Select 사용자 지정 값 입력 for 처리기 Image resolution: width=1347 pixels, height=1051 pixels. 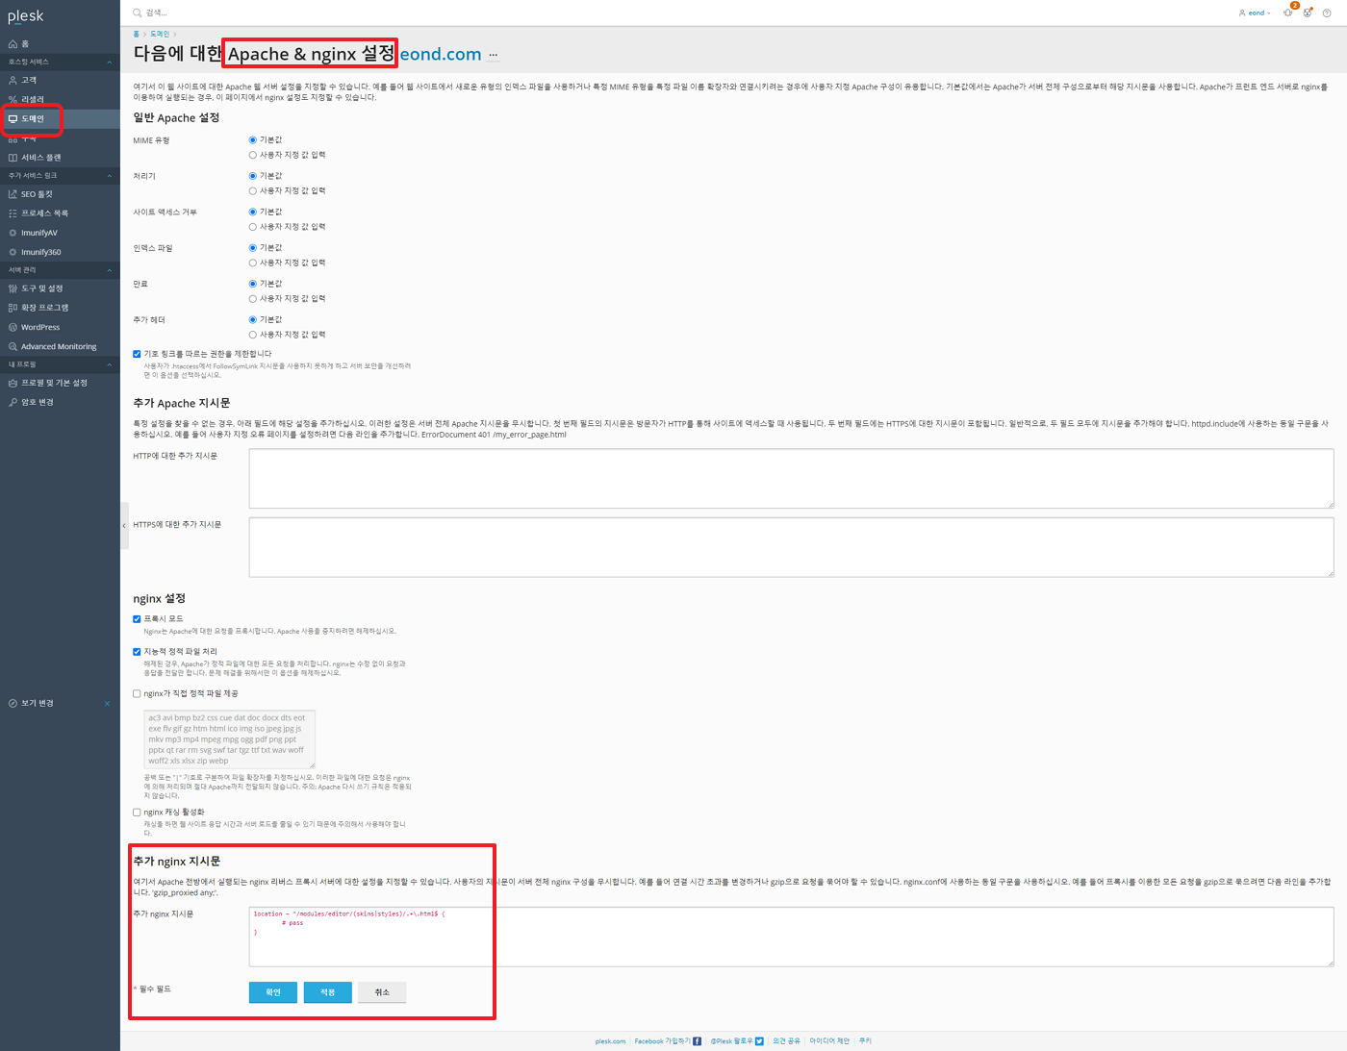point(253,191)
